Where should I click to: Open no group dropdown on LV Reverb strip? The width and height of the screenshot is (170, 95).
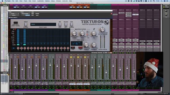point(129,47)
